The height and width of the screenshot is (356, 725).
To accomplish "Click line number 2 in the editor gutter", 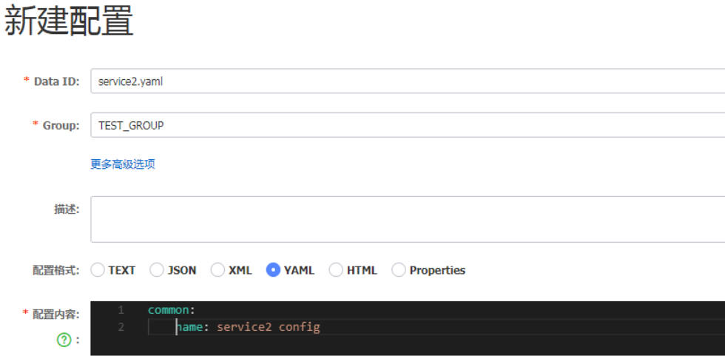I will (121, 327).
